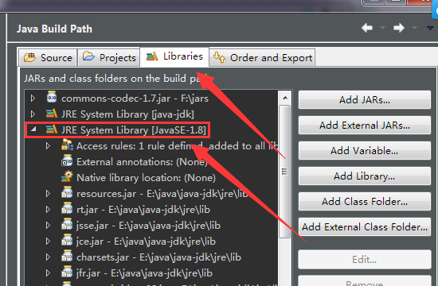This screenshot has height=286, width=438.
Task: Click Add Class Folder... button
Action: 365,201
